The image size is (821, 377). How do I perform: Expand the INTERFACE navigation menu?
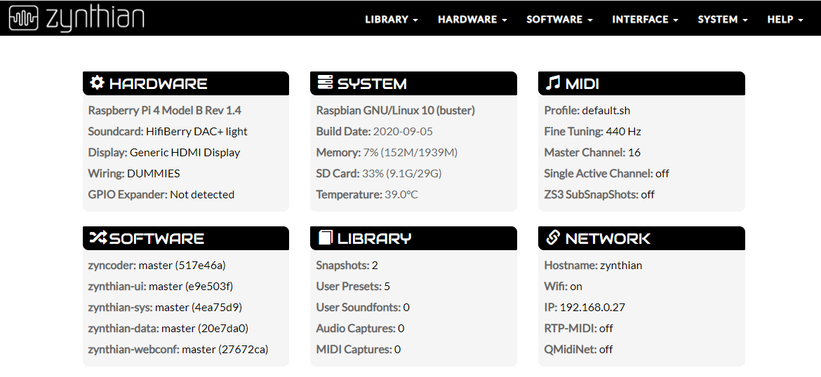pyautogui.click(x=645, y=20)
